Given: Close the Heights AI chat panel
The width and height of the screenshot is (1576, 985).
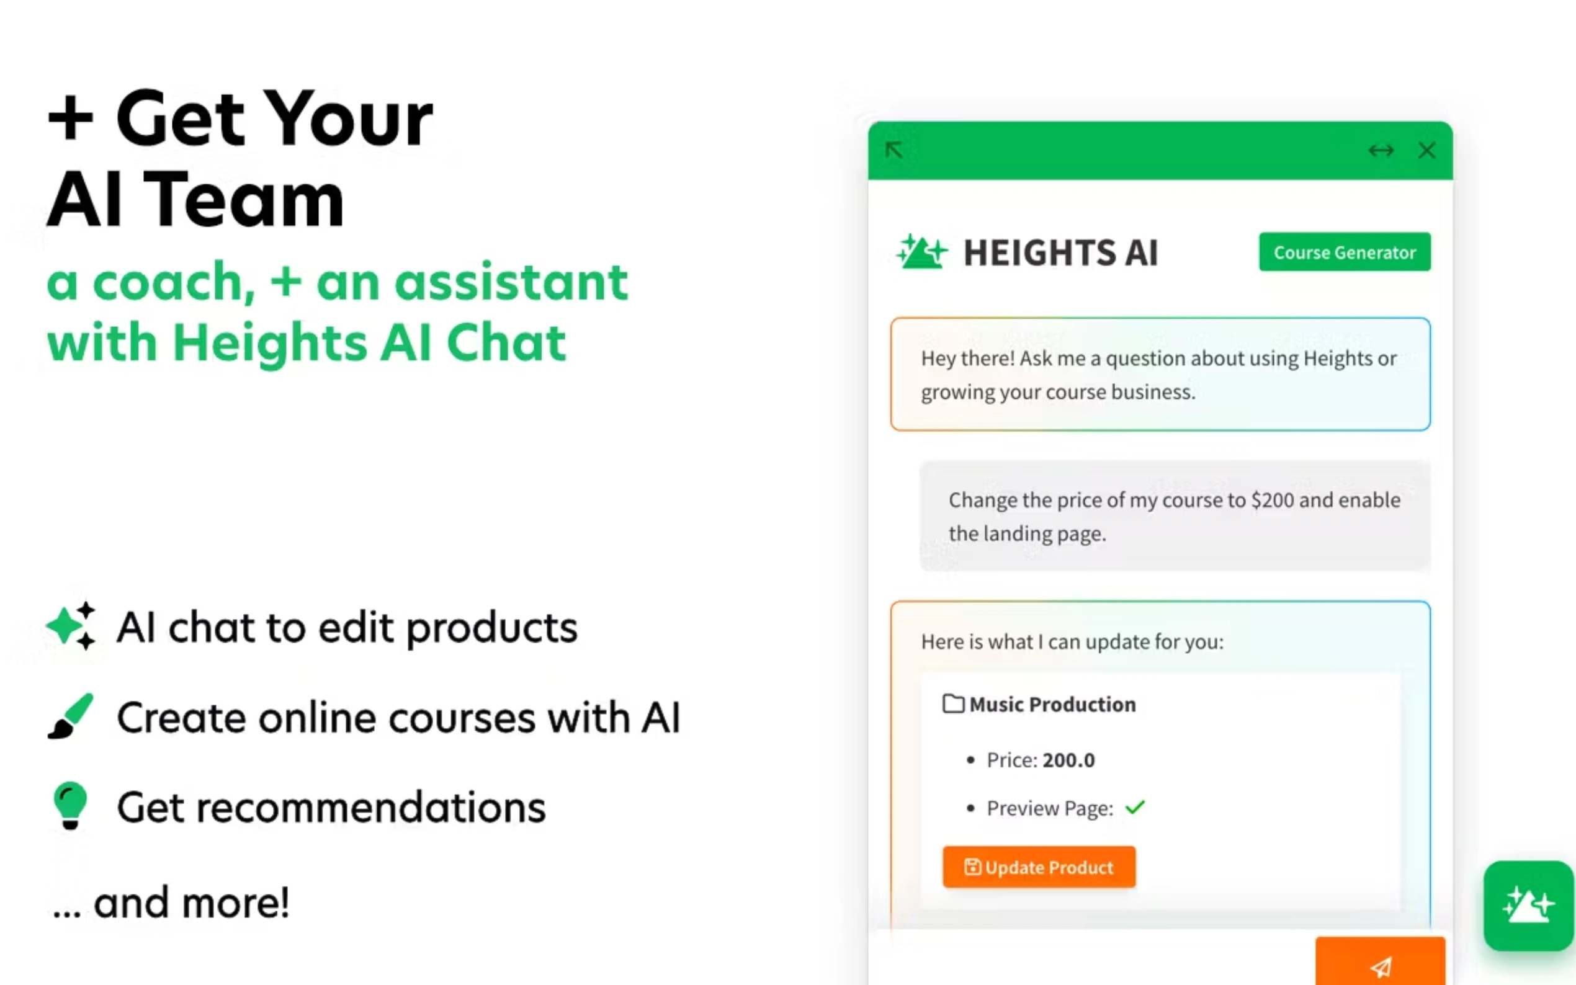Looking at the screenshot, I should coord(1427,151).
